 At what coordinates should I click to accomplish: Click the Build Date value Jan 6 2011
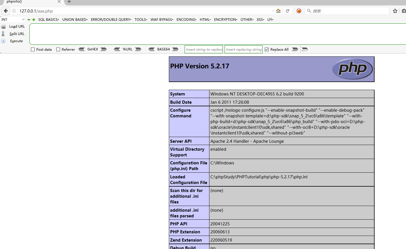point(230,102)
